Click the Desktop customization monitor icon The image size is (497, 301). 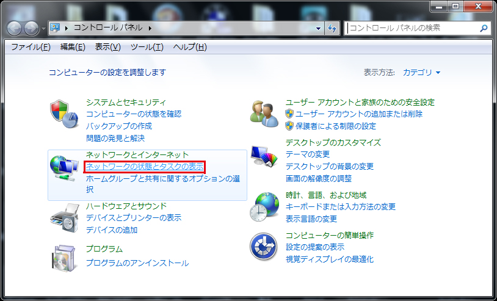tap(264, 156)
